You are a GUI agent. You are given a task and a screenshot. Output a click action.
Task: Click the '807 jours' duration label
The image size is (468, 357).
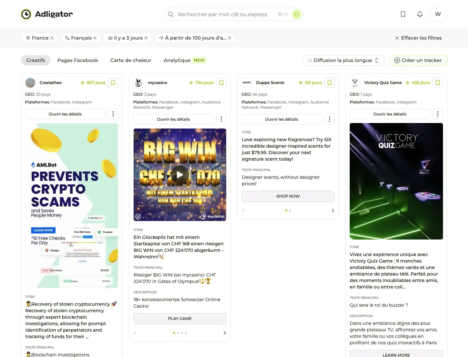[x=96, y=83]
